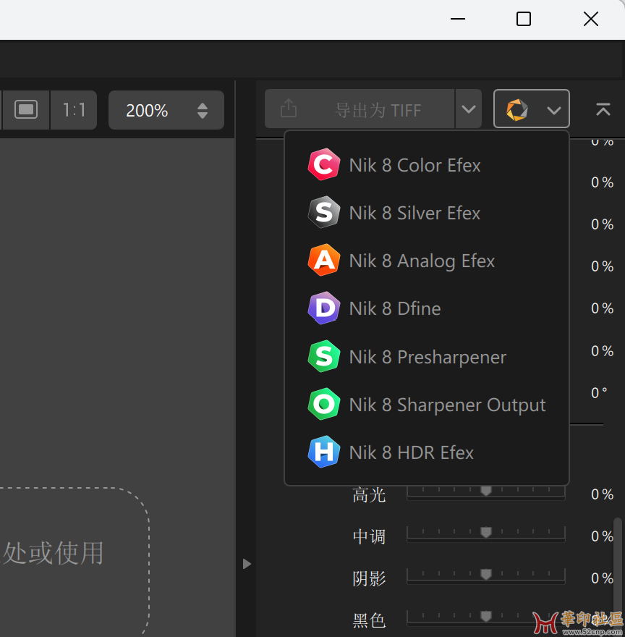Screen dimensions: 625x637
Task: Step the zoom level up
Action: (x=203, y=106)
